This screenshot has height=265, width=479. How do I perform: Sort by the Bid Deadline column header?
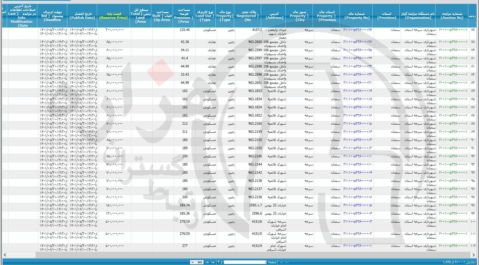point(53,15)
